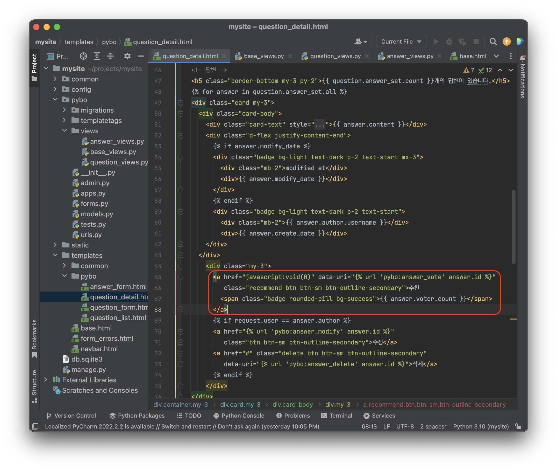Click the Collapse All icon in the Project panel
The width and height of the screenshot is (557, 470).
tap(110, 56)
